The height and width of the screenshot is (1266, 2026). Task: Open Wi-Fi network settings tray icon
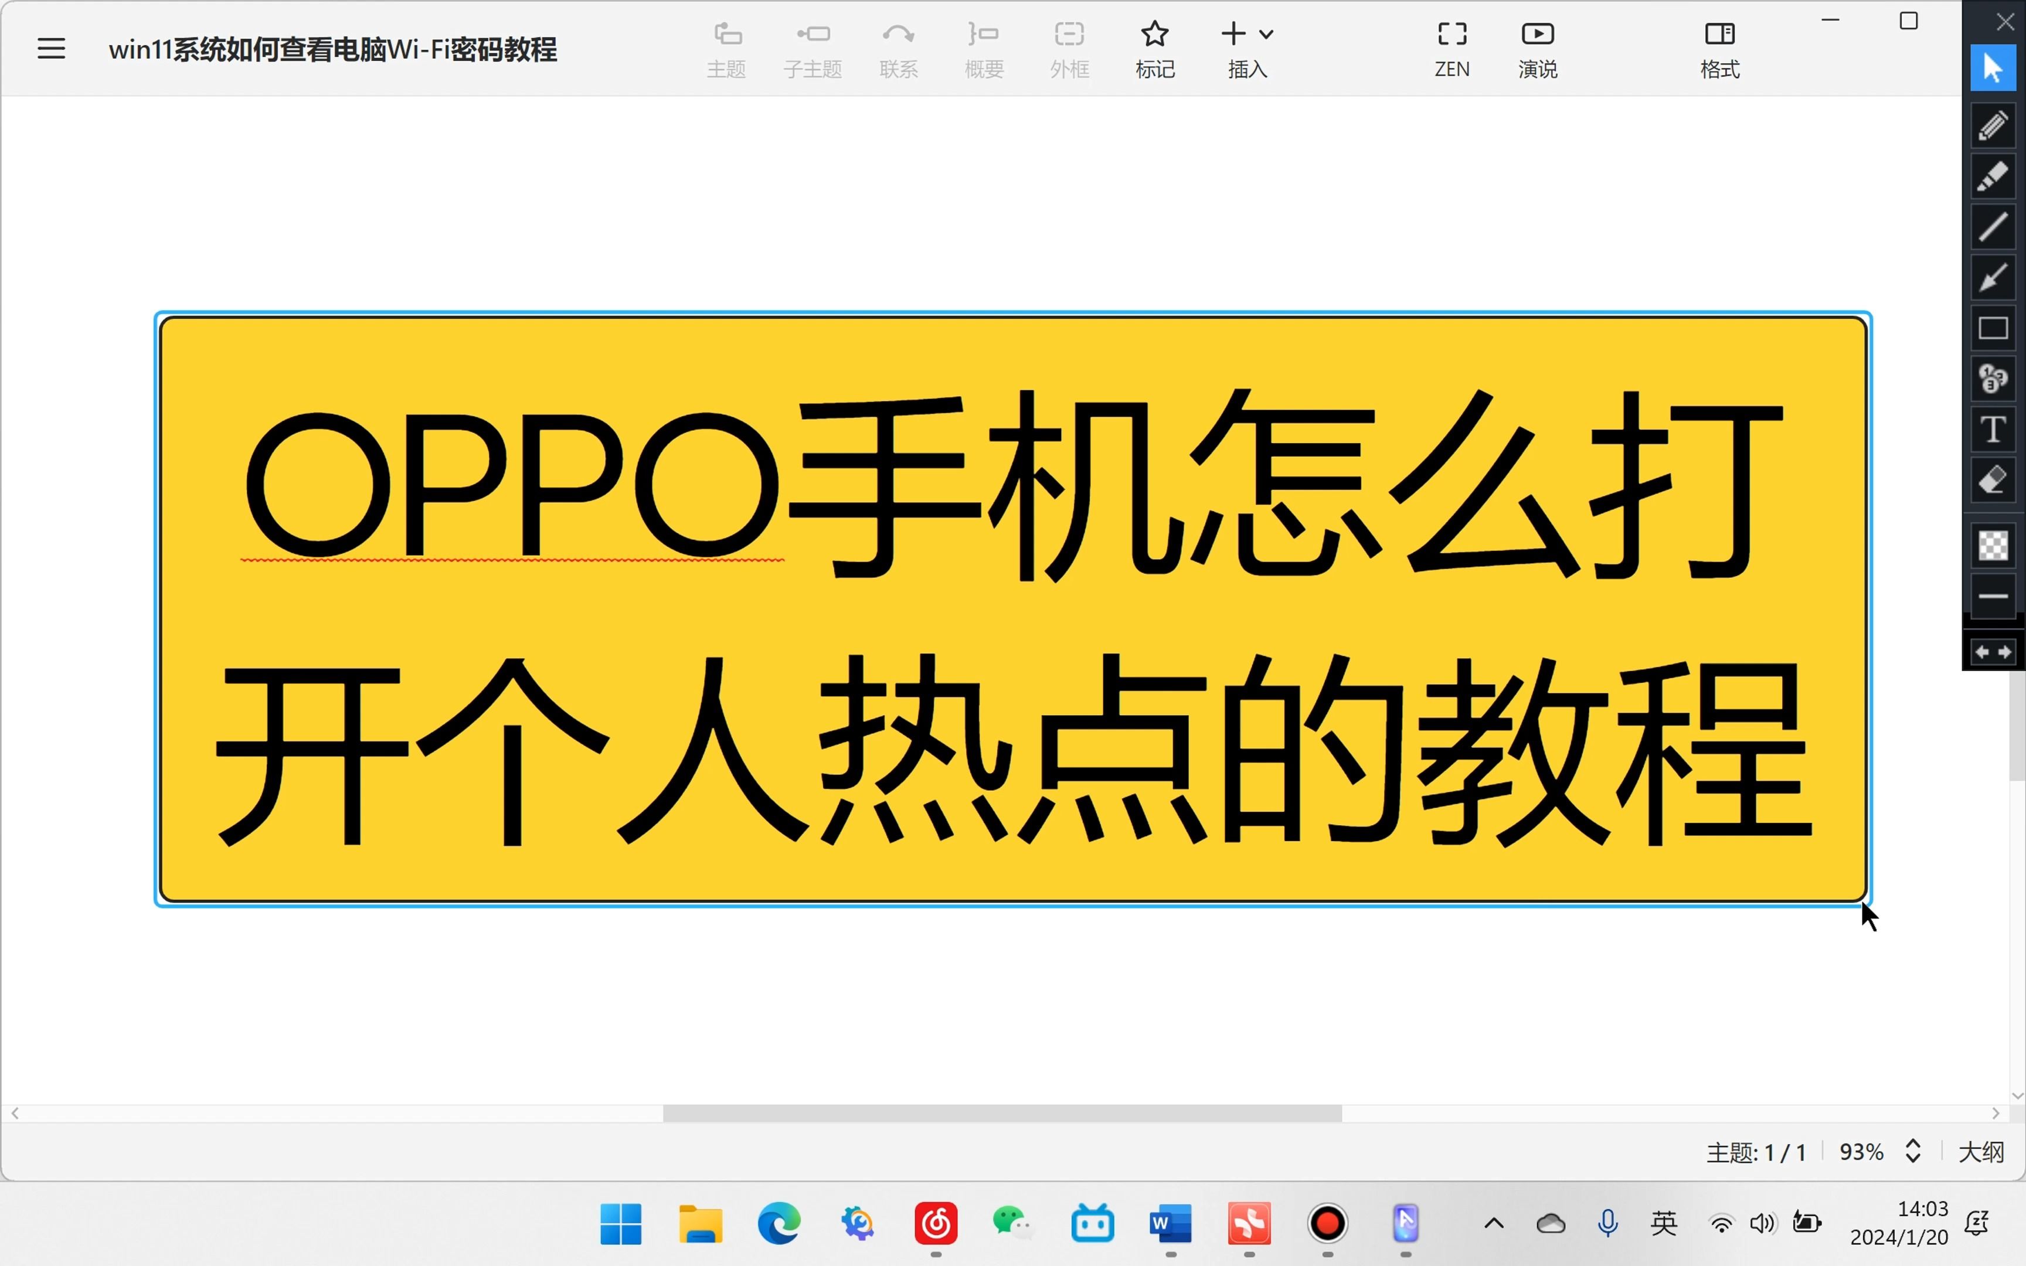tap(1721, 1224)
